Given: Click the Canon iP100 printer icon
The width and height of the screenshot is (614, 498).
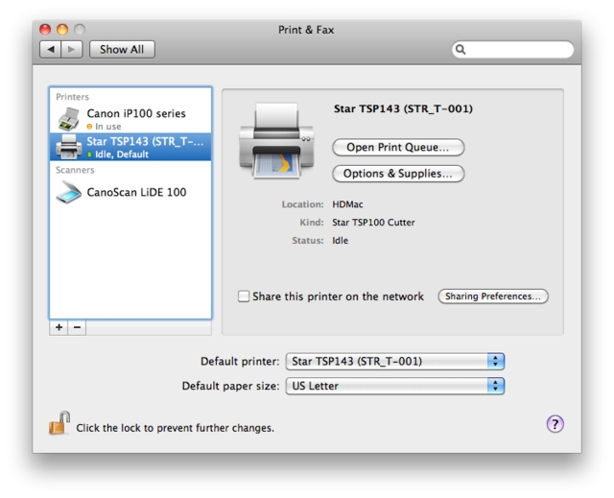Looking at the screenshot, I should coord(69,119).
